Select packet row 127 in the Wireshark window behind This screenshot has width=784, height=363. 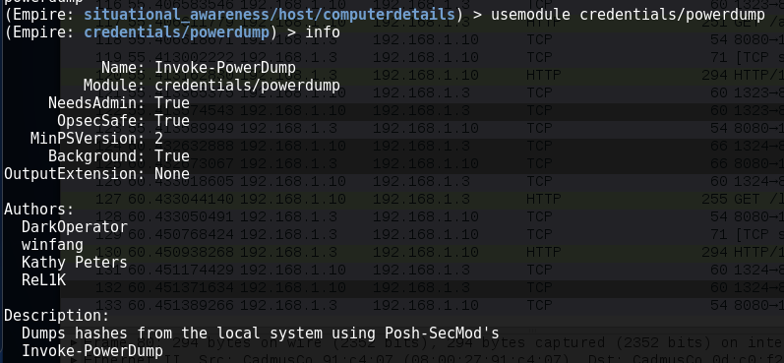[422, 199]
